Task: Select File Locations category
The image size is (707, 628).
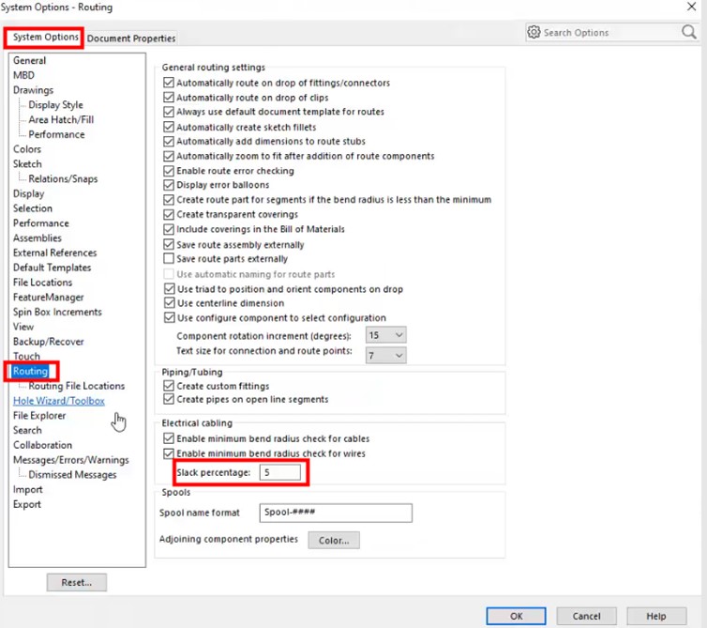Action: 42,283
